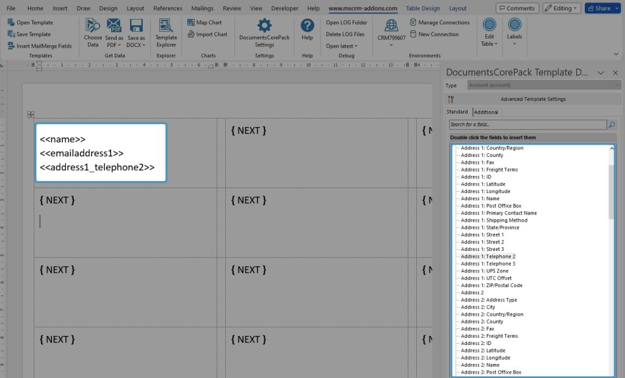The image size is (625, 378).
Task: Click the Edit Table icon
Action: click(489, 24)
